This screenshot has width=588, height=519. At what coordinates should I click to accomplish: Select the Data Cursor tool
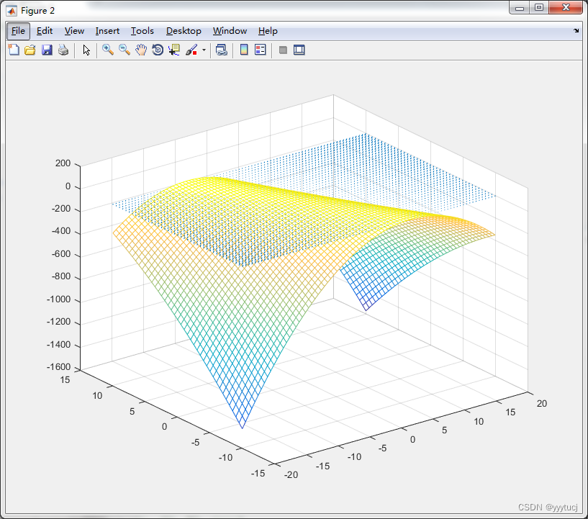coord(174,50)
